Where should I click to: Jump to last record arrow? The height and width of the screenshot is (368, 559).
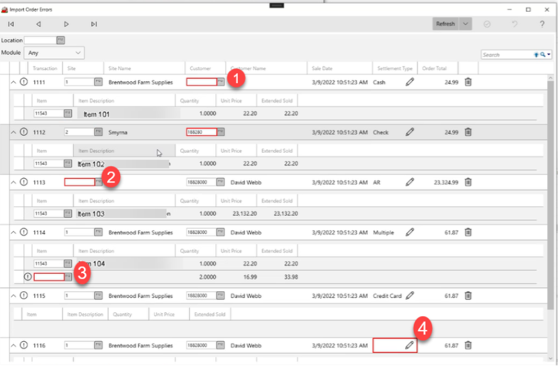[94, 24]
